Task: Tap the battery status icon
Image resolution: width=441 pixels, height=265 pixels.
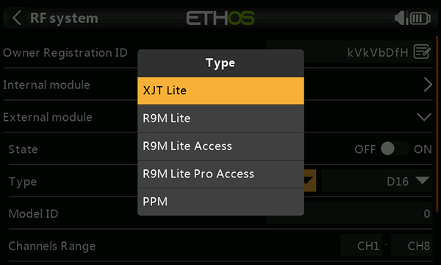Action: [x=420, y=18]
